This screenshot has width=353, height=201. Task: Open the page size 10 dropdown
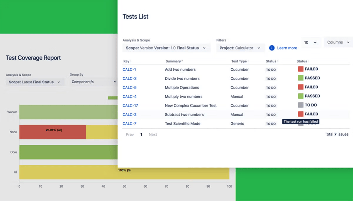click(311, 42)
